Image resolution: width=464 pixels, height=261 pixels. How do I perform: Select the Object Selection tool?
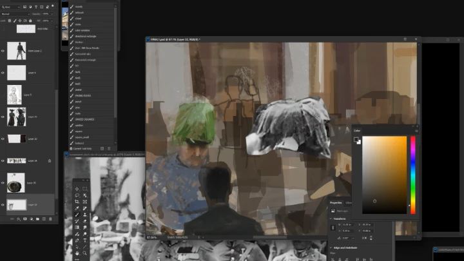pos(85,195)
